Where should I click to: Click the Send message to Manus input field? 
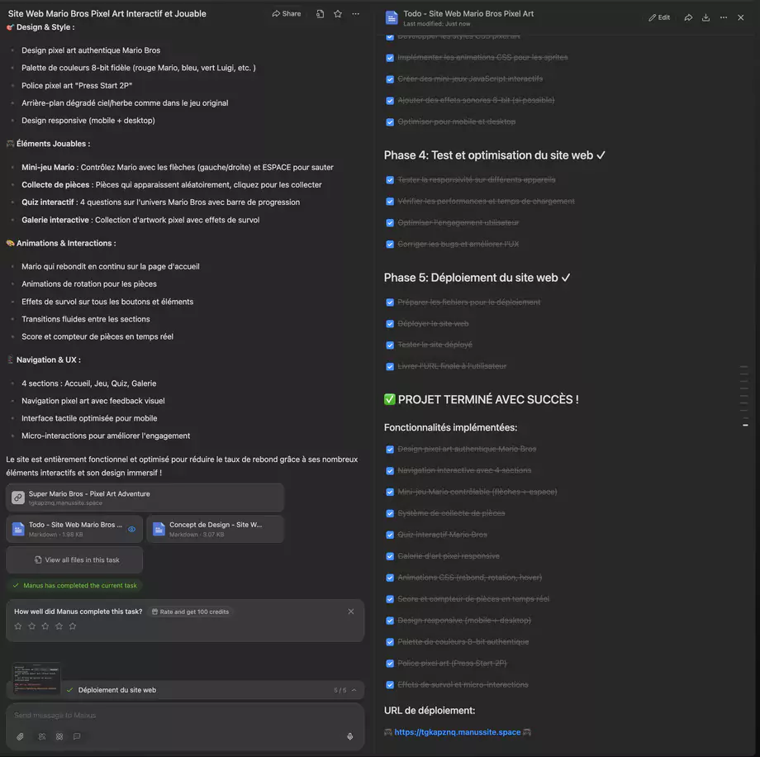tap(184, 716)
